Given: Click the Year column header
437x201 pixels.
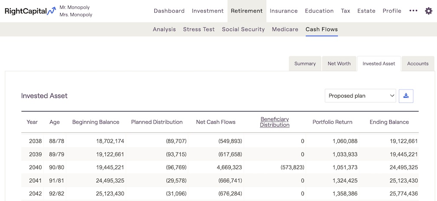Looking at the screenshot, I should coord(32,122).
